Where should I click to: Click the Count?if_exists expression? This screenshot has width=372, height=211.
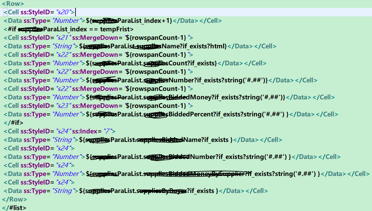[192, 63]
